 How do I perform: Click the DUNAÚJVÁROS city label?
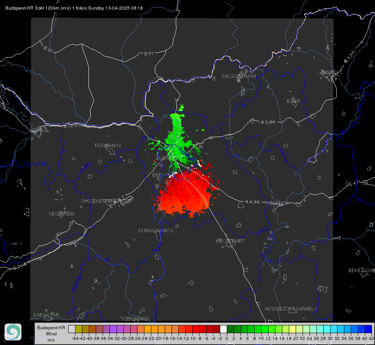[x=156, y=230]
